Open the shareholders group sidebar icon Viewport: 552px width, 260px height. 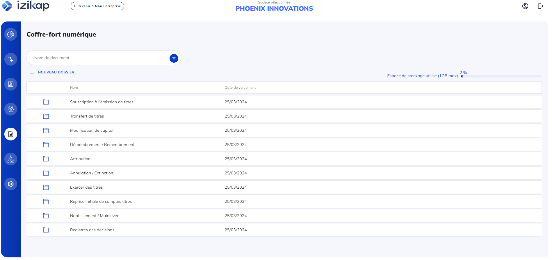(11, 109)
